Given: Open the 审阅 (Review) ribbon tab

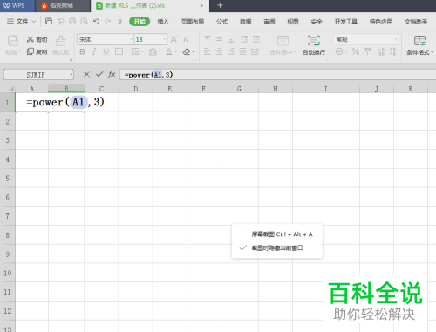Looking at the screenshot, I should point(269,22).
